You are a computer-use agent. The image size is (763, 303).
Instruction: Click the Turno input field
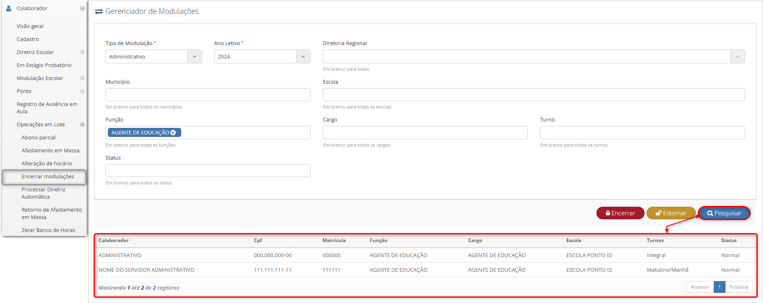click(x=642, y=132)
